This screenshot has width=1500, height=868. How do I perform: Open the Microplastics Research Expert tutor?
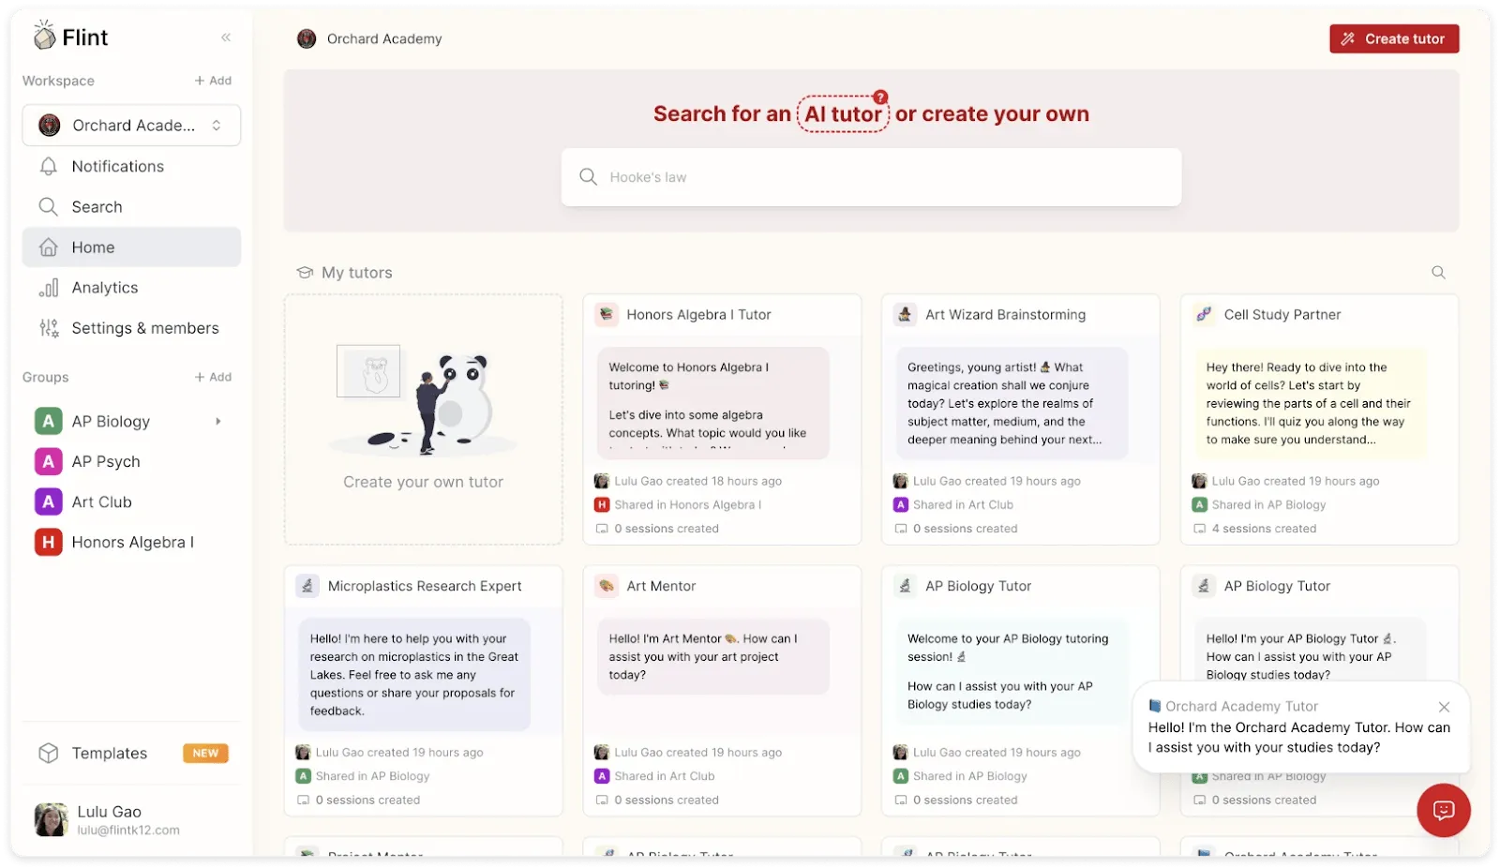(424, 690)
